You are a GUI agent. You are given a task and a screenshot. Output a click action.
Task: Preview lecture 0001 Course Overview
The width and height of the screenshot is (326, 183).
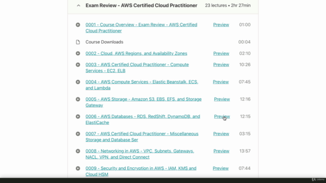pos(221,25)
